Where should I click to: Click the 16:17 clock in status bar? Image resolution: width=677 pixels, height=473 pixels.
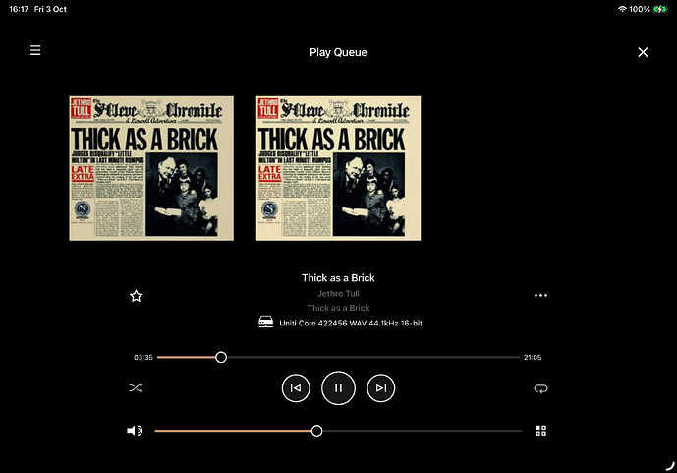20,9
